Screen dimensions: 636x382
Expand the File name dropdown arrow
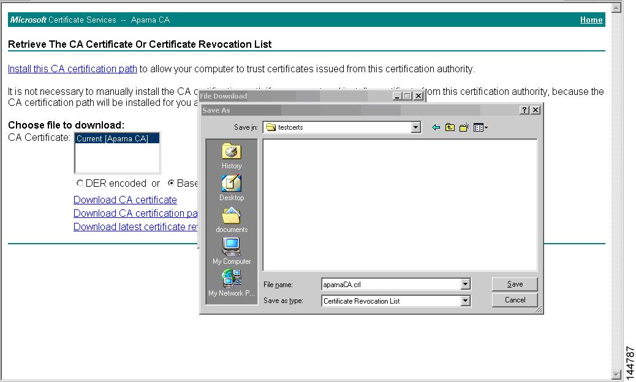point(466,283)
